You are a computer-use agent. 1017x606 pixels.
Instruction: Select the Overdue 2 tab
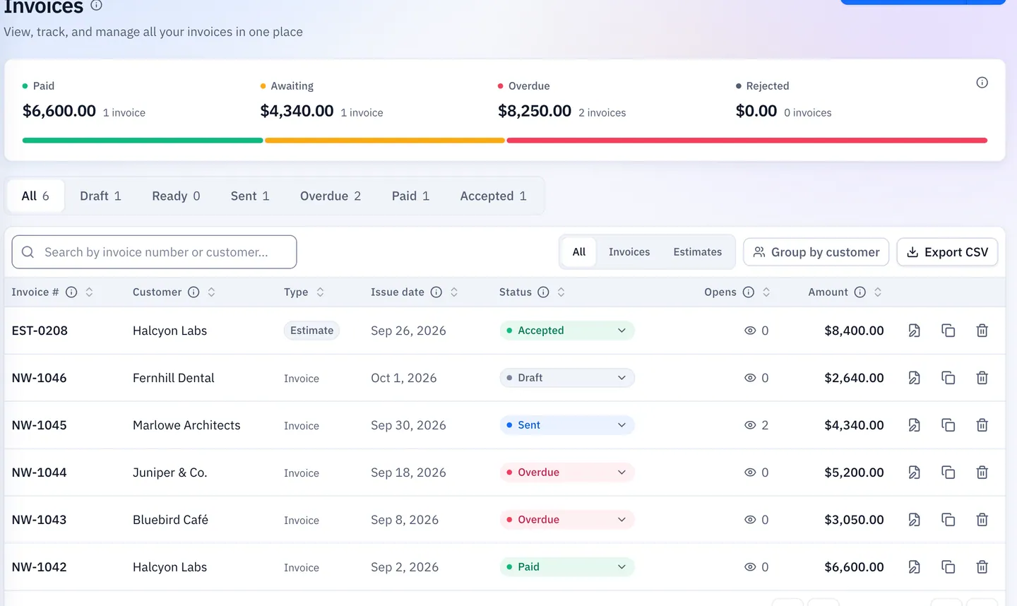[331, 196]
